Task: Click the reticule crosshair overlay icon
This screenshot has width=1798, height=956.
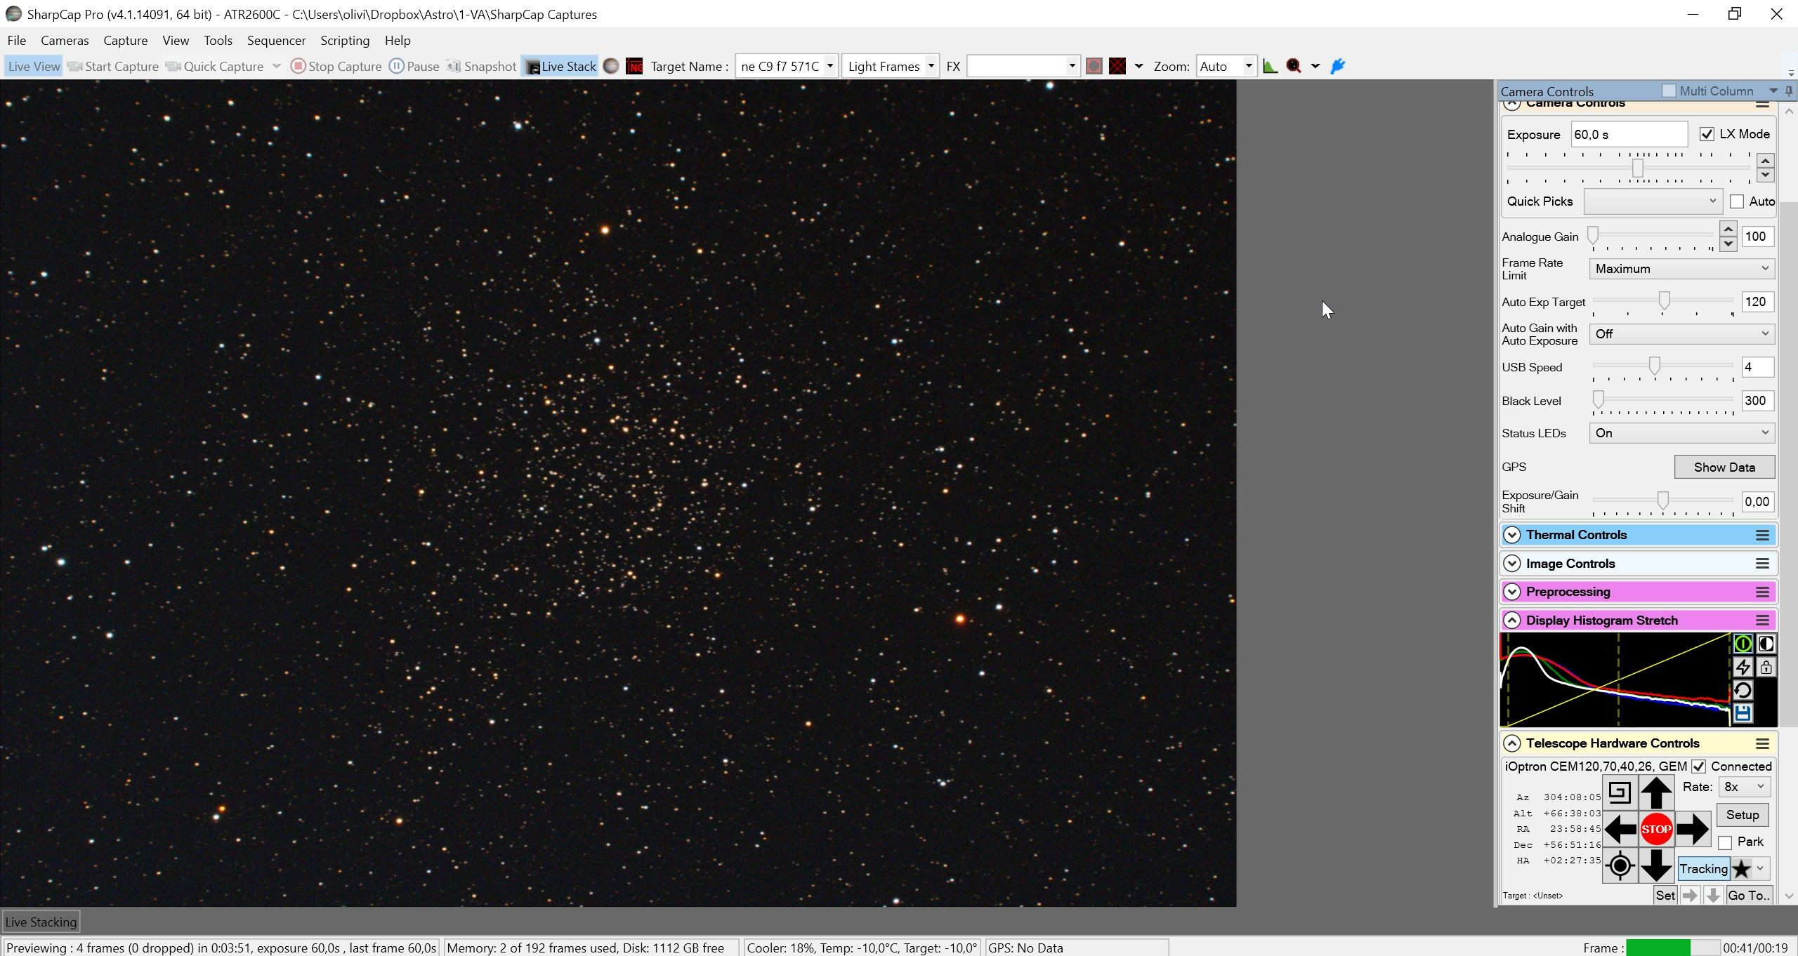Action: click(1117, 66)
